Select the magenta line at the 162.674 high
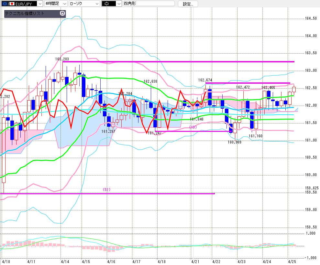 [248, 83]
